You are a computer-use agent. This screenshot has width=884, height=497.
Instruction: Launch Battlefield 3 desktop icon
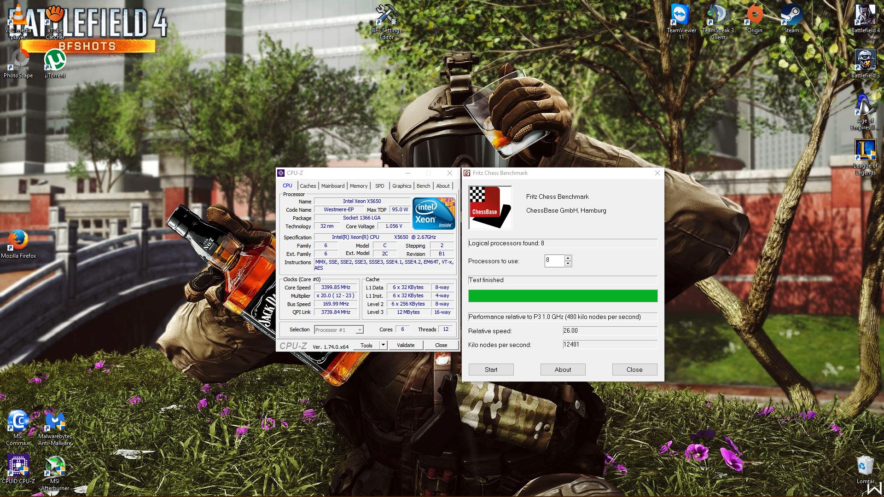click(x=865, y=64)
